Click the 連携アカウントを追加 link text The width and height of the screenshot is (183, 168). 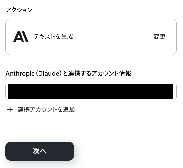(46, 109)
